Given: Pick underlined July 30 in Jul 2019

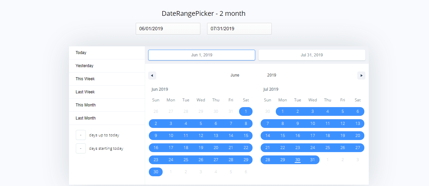Looking at the screenshot, I should click(298, 160).
